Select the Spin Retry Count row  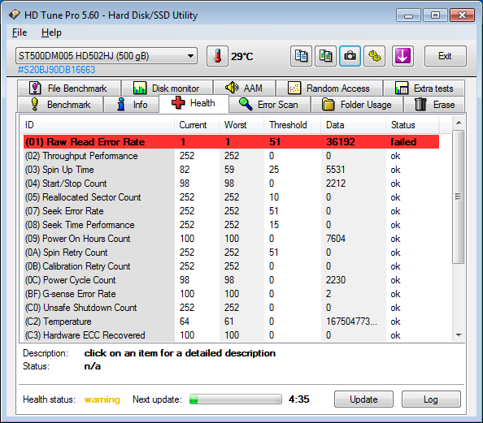coord(231,253)
